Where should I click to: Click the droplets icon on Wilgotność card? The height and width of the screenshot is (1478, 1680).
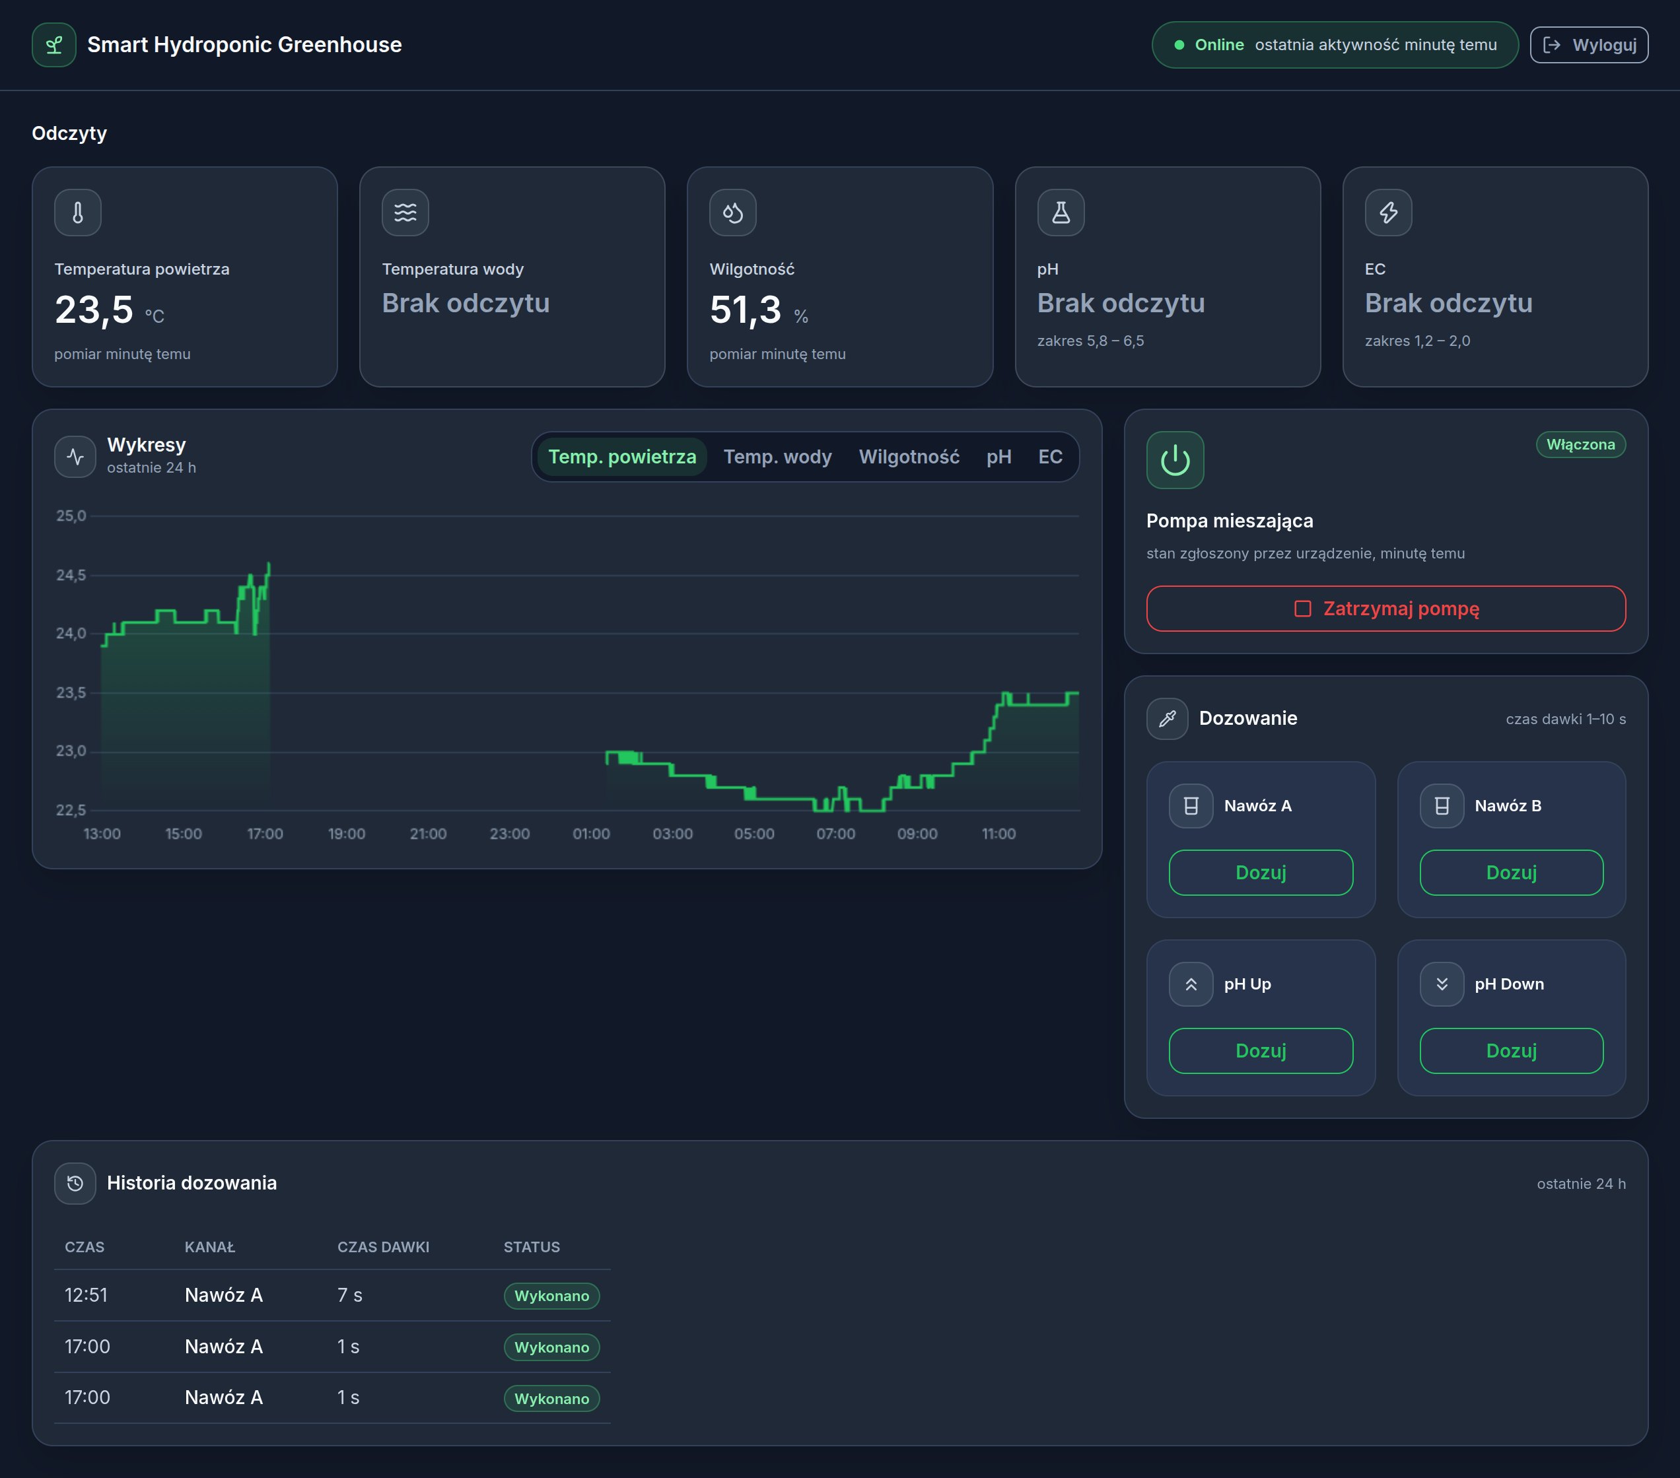[x=733, y=213]
